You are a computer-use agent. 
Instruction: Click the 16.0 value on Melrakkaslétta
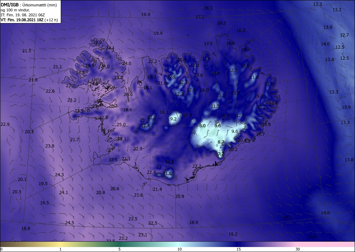tap(230, 43)
